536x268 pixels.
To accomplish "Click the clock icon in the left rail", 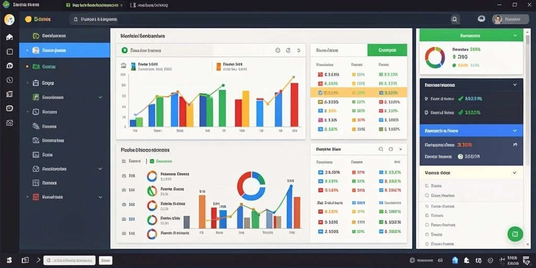I will [9, 80].
